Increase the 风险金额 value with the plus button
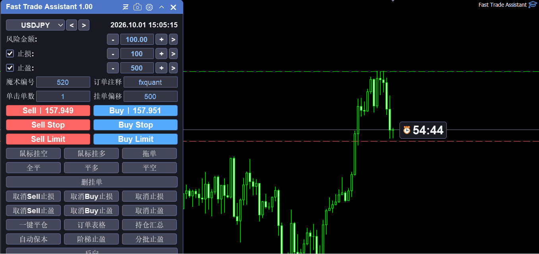Screen dimensions: 539x254 [x=161, y=40]
